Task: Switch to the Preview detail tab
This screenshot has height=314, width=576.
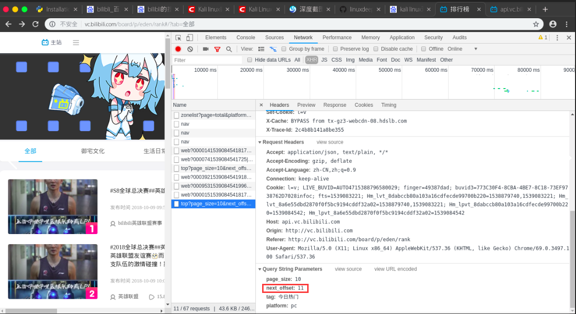Action: pos(306,105)
